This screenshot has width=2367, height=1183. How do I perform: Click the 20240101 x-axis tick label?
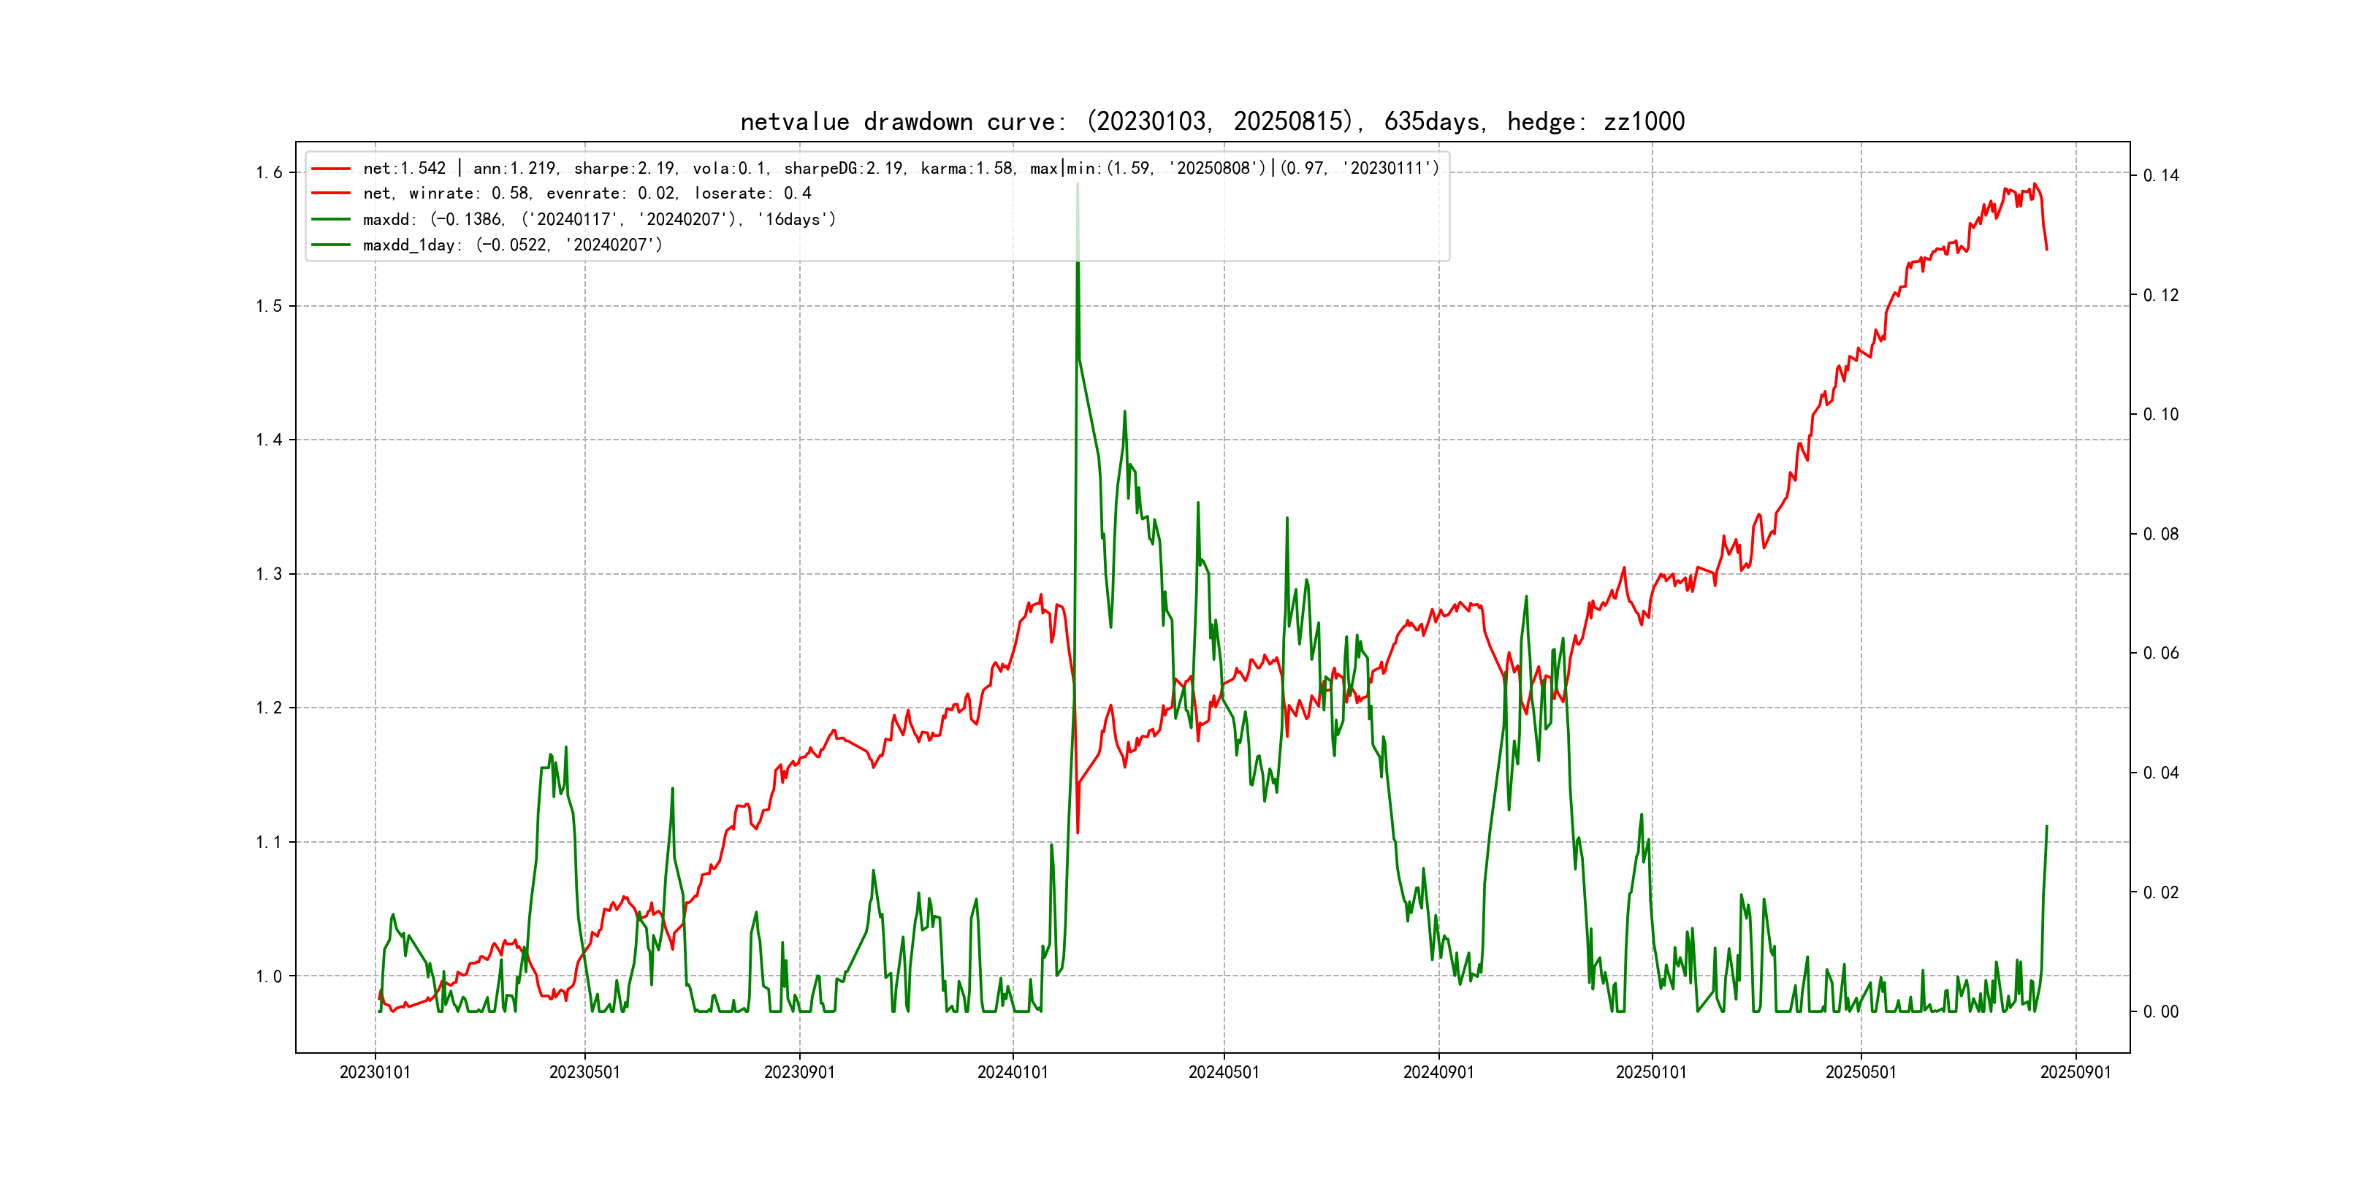(x=1013, y=1073)
